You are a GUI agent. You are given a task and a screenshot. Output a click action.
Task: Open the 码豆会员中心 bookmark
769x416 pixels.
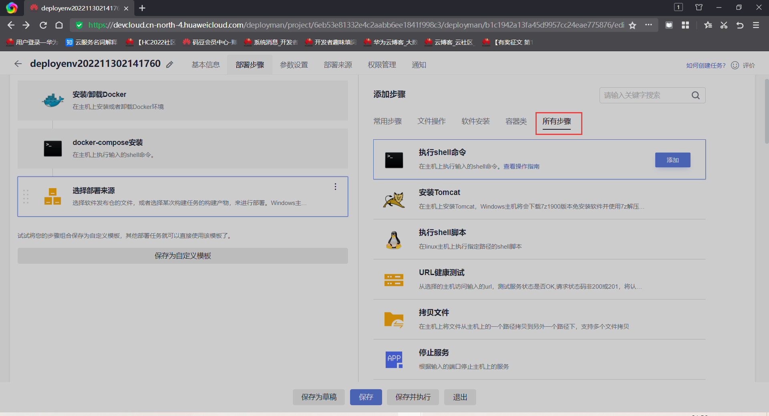[x=210, y=42]
